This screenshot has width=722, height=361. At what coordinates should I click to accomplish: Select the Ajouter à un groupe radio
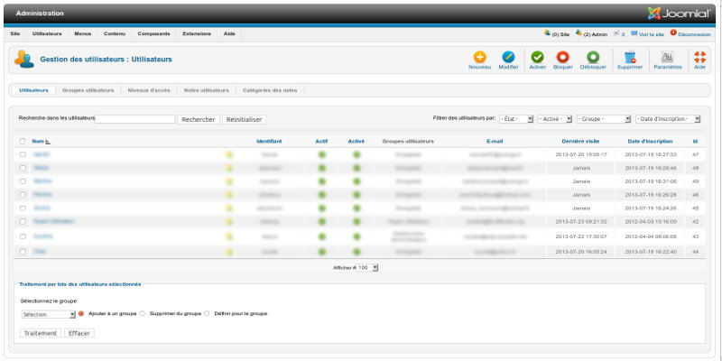81,313
